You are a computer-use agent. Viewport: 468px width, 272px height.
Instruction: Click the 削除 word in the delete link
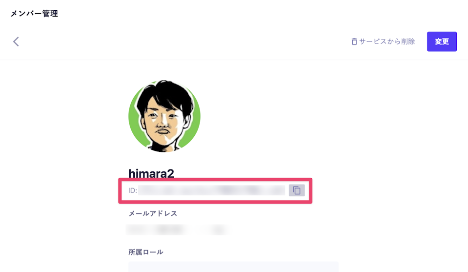click(407, 42)
